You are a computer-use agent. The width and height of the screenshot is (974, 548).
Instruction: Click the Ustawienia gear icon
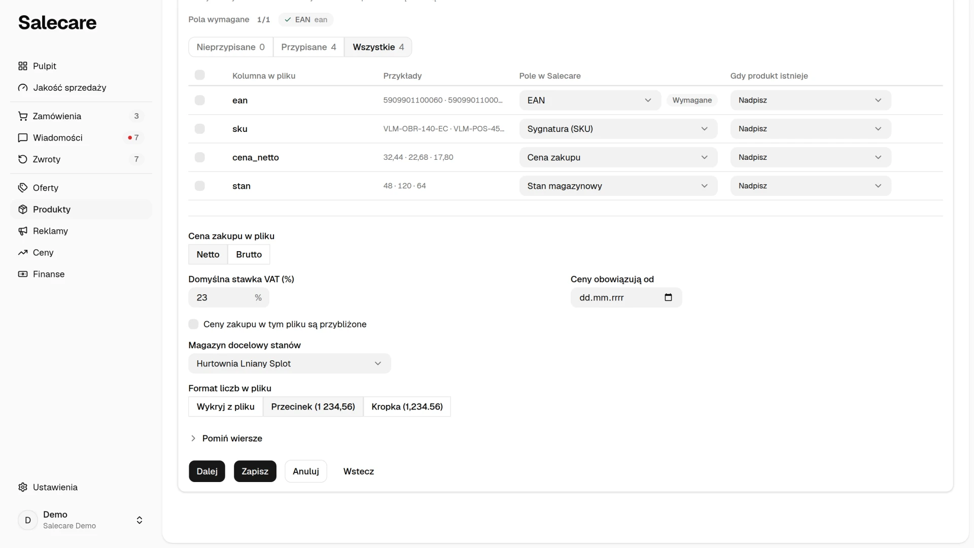pos(23,487)
